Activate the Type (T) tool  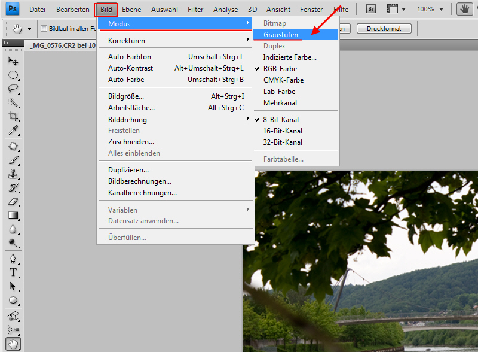(x=13, y=272)
